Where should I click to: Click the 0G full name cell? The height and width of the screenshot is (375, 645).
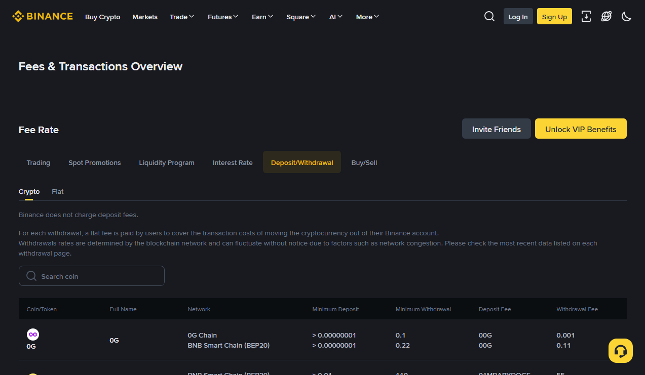[115, 340]
